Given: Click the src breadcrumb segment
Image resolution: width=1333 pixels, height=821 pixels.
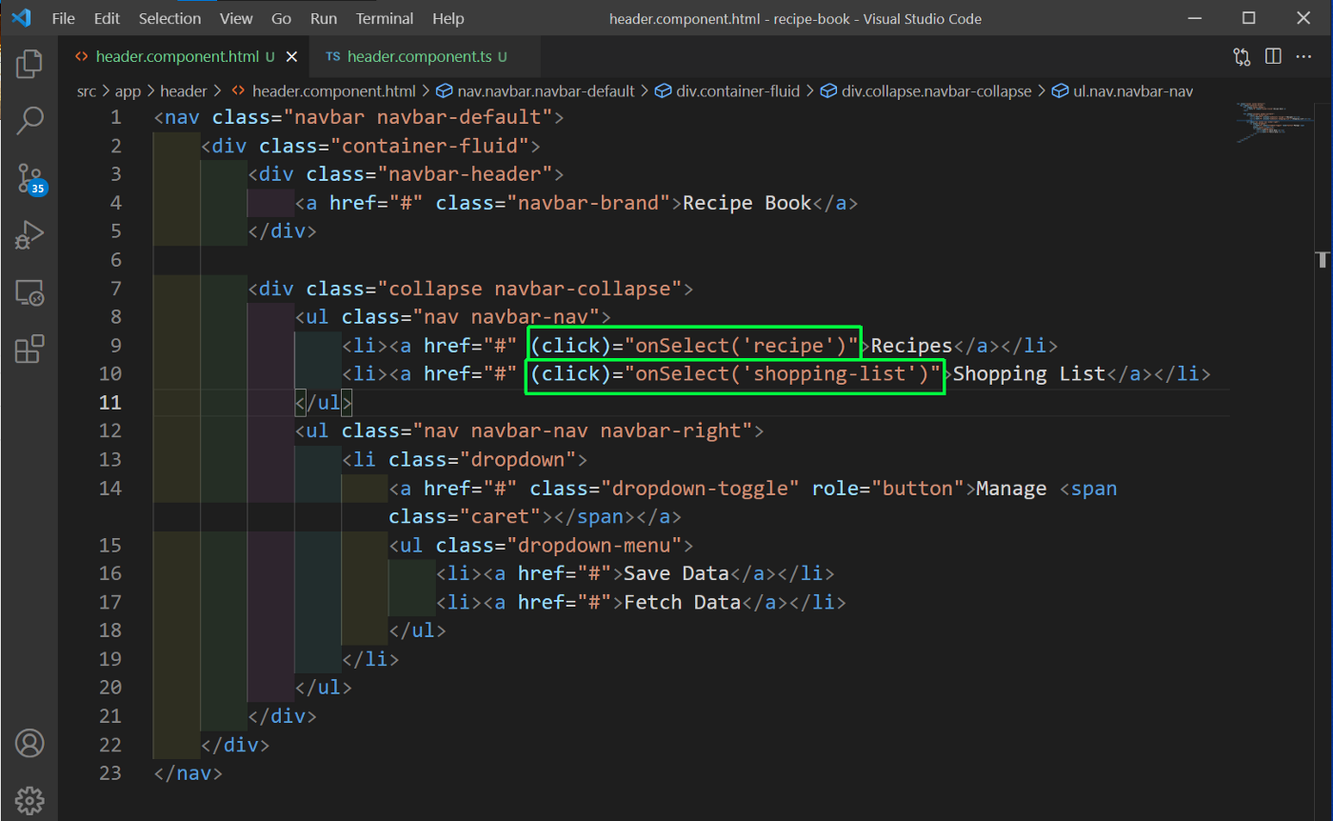Looking at the screenshot, I should [88, 91].
